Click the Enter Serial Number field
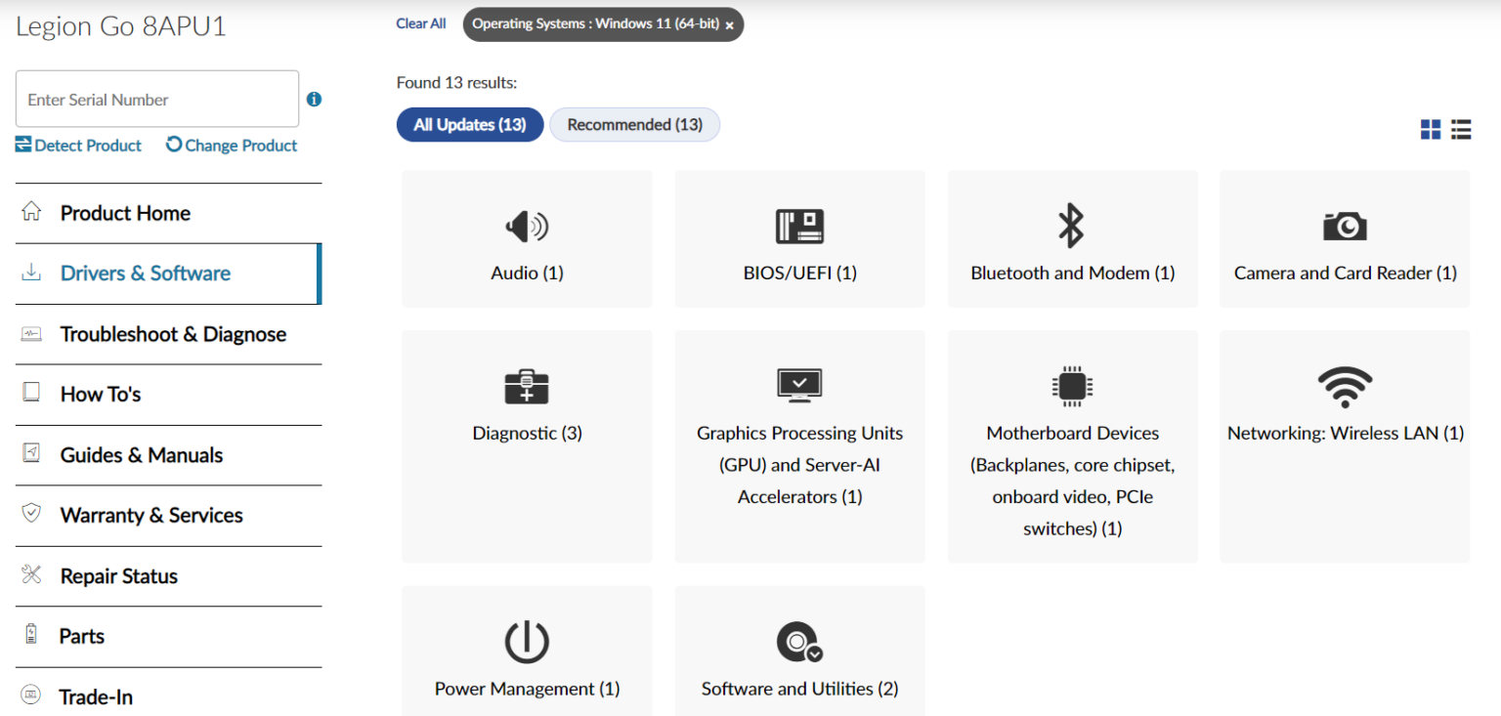This screenshot has width=1501, height=716. pos(156,99)
